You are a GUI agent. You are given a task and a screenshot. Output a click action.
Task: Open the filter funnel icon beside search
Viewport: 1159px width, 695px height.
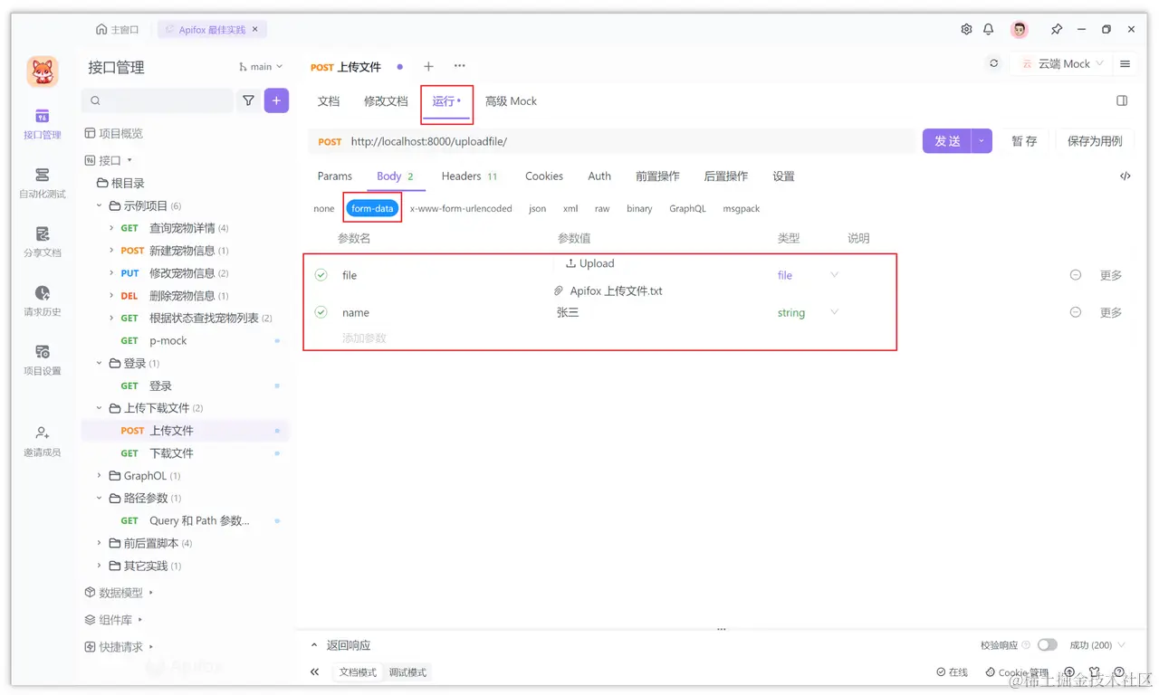(x=248, y=100)
